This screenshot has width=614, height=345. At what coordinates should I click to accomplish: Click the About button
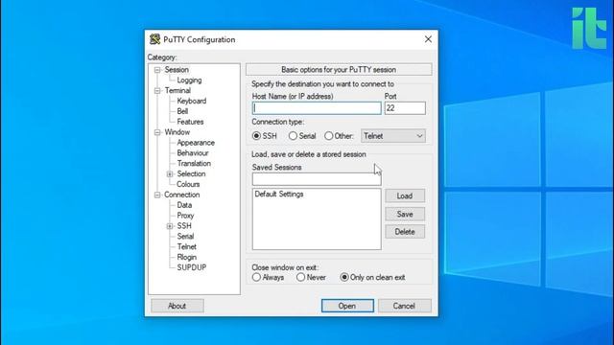177,306
